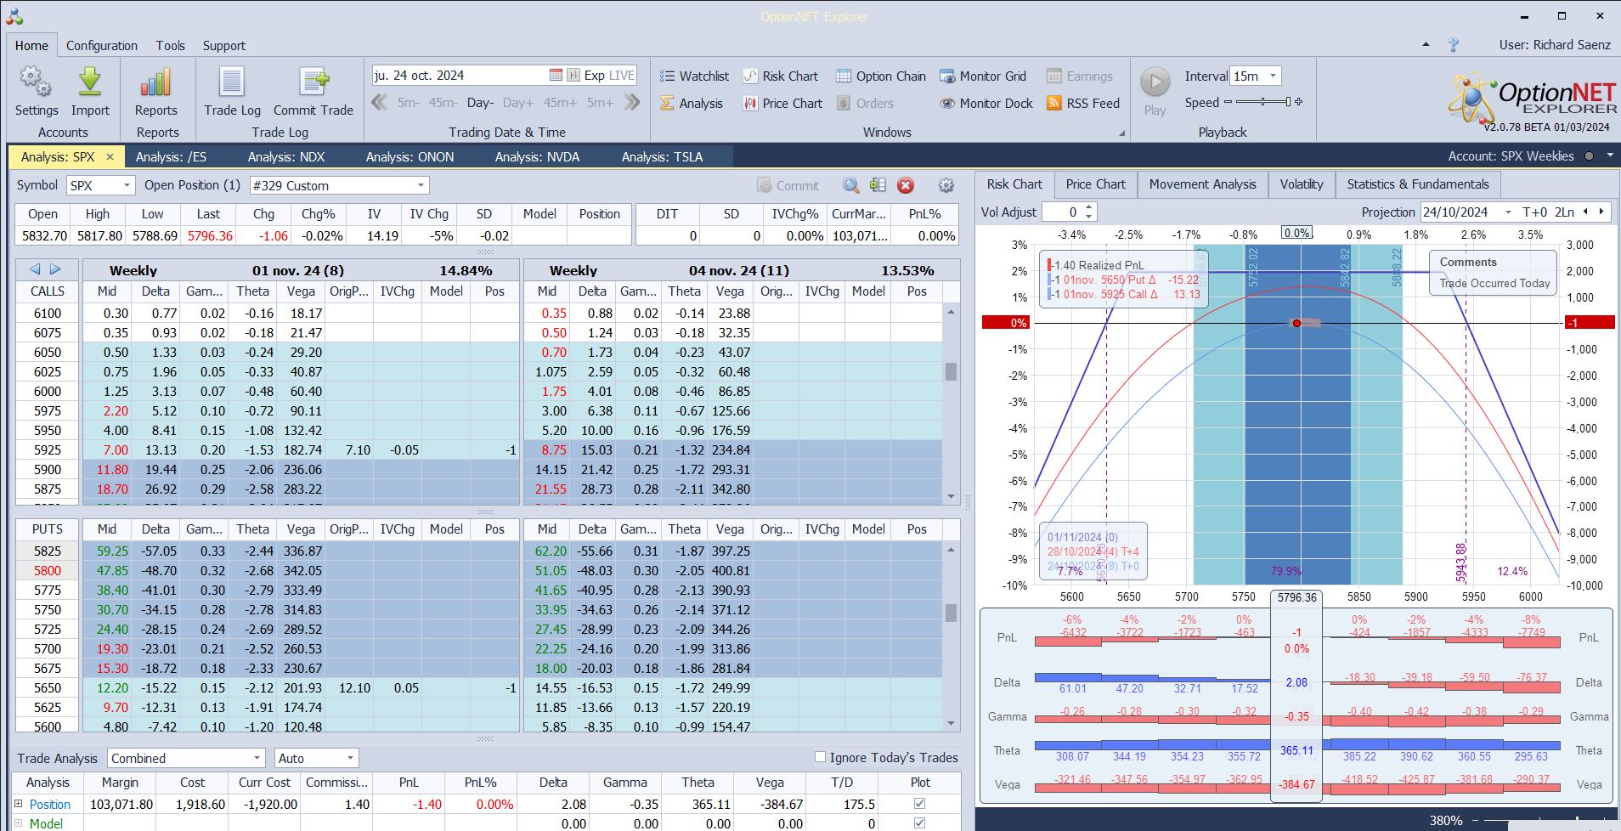Image resolution: width=1621 pixels, height=831 pixels.
Task: Switch to the Analysis: NVDA tab
Action: point(537,156)
